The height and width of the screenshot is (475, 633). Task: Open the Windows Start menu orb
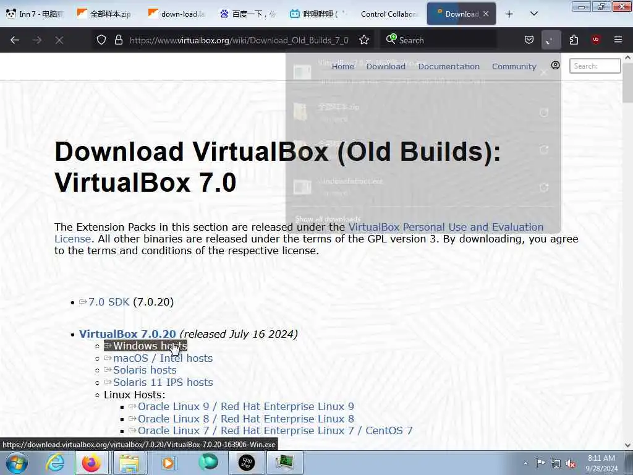tap(17, 463)
